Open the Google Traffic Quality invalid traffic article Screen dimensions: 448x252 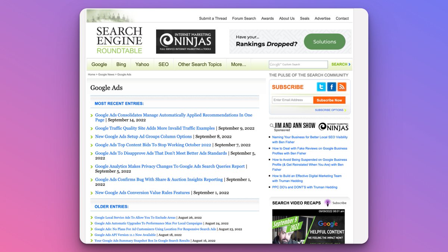click(155, 128)
